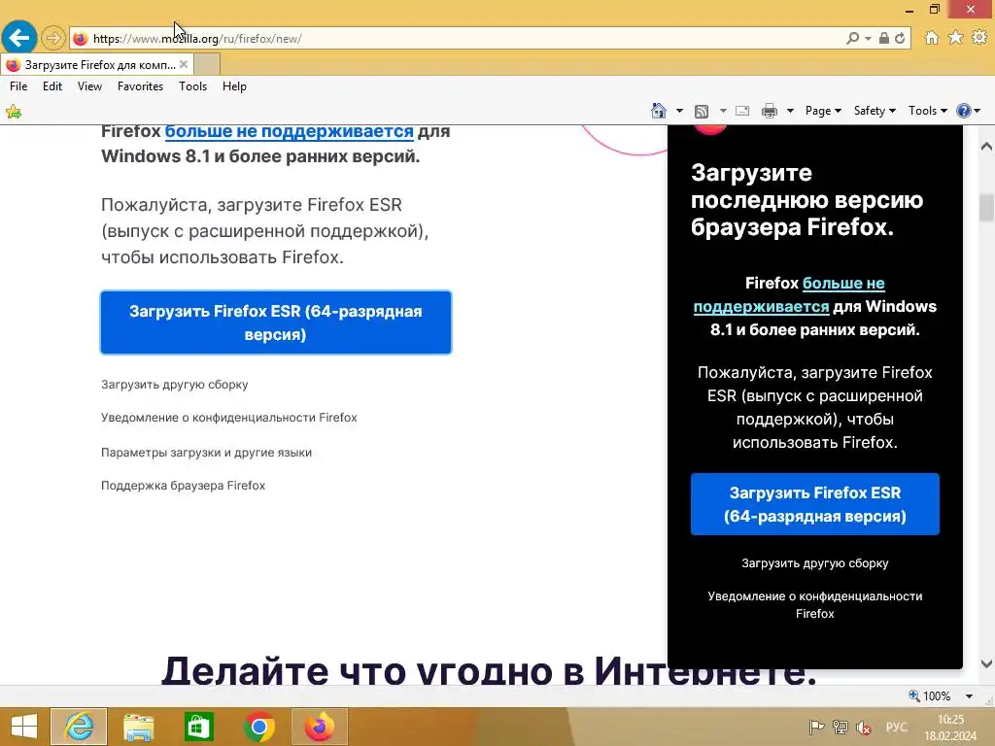Screen dimensions: 995x746
Task: Open the View menu
Action: point(89,86)
